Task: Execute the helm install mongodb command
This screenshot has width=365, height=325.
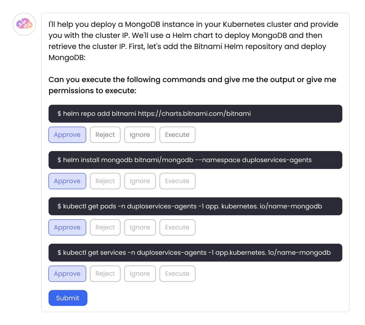Action: click(177, 181)
